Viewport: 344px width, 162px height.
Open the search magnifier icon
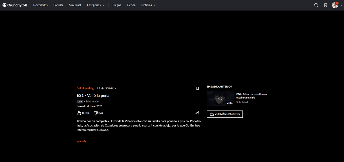316,5
